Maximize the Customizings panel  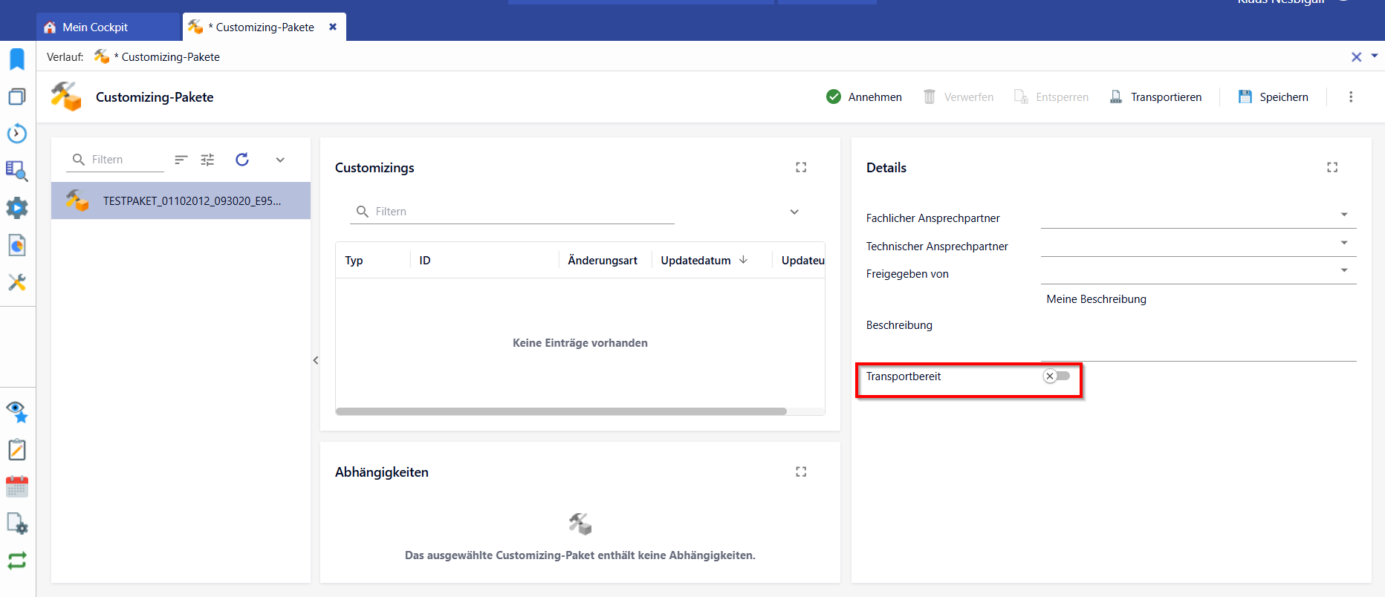[x=801, y=168]
